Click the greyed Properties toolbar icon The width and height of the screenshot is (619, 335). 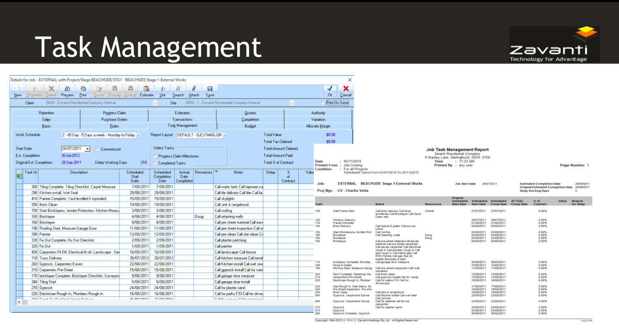(x=34, y=91)
